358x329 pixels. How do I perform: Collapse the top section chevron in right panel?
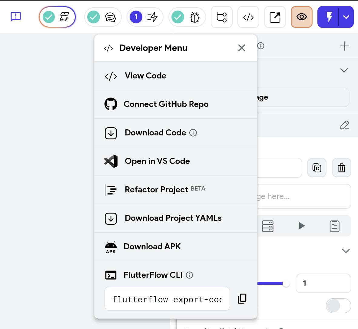344,70
